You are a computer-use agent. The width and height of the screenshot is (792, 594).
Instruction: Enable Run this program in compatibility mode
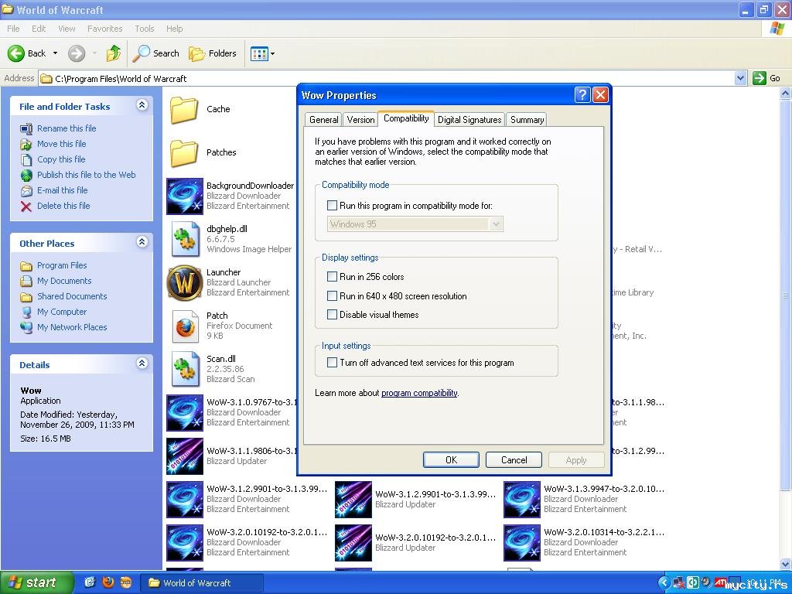333,206
